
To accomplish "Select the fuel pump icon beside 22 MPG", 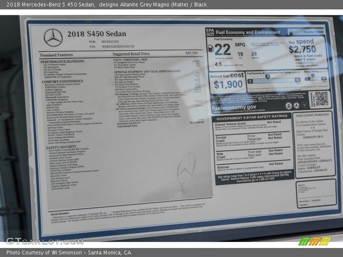I will 211,48.
